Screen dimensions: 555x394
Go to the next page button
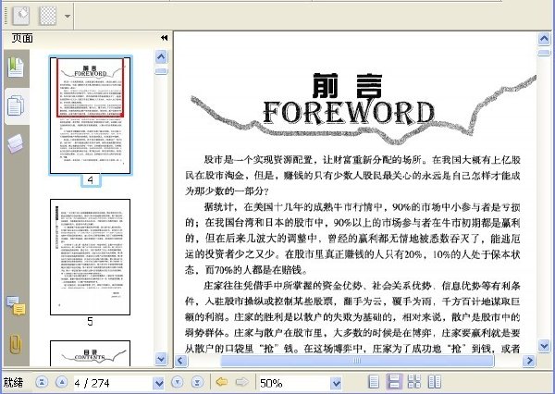coord(178,382)
